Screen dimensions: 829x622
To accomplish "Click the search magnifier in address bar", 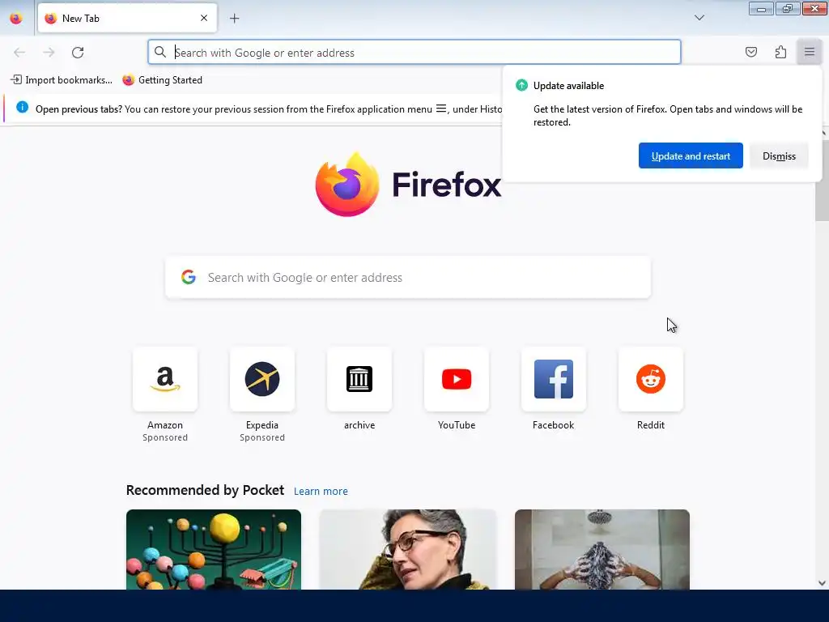I will (x=159, y=52).
